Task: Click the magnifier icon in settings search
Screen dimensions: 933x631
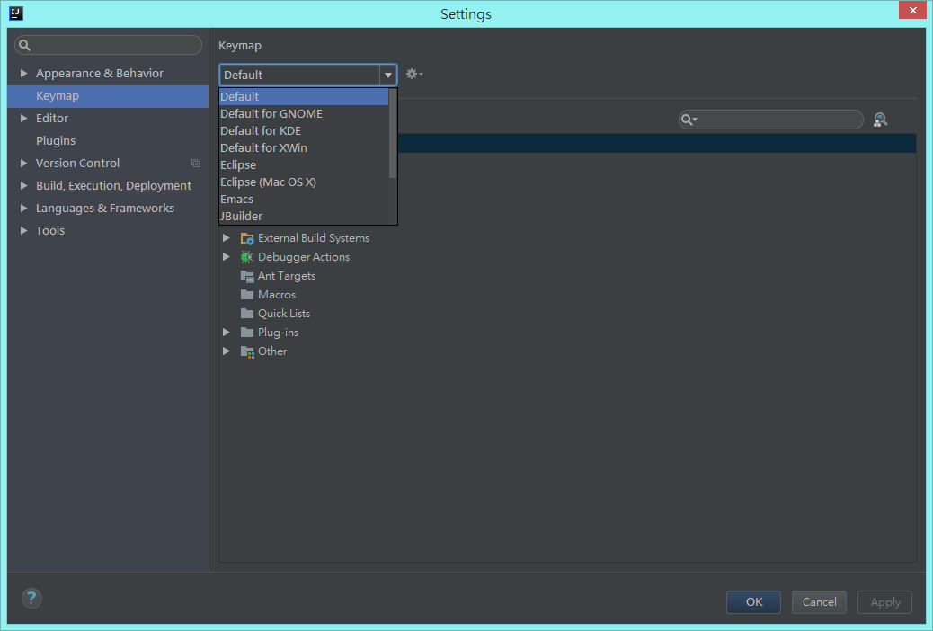Action: pos(24,45)
